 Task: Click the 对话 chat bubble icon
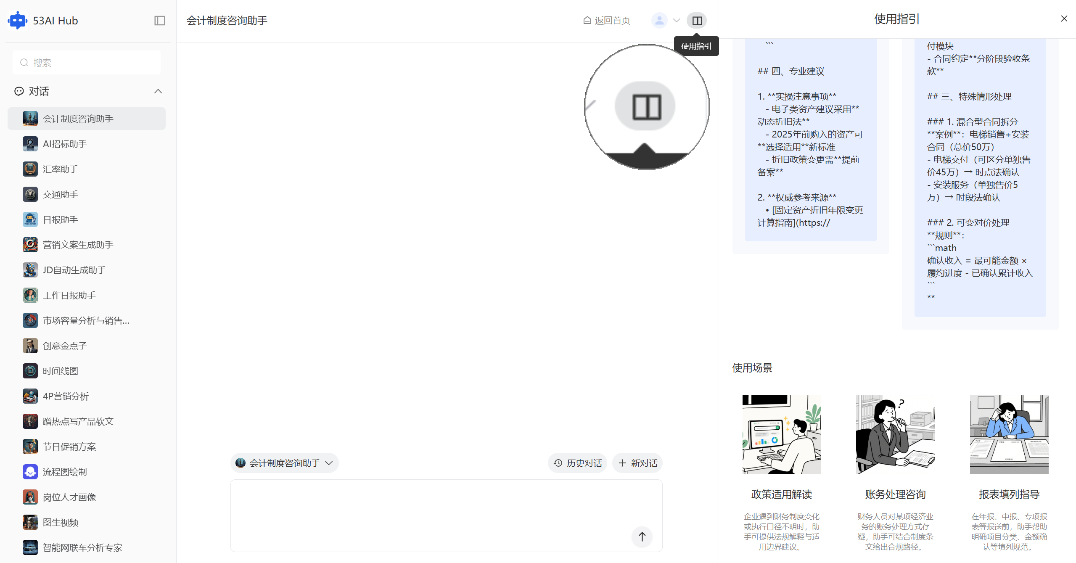coord(19,91)
